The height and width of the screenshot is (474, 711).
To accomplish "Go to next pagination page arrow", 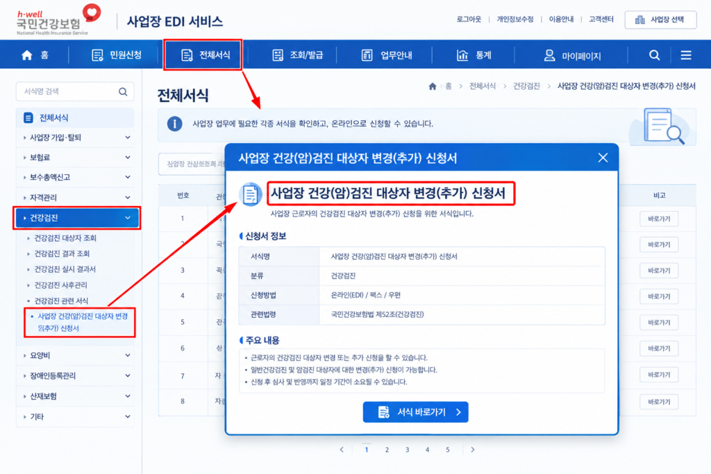I will (472, 450).
